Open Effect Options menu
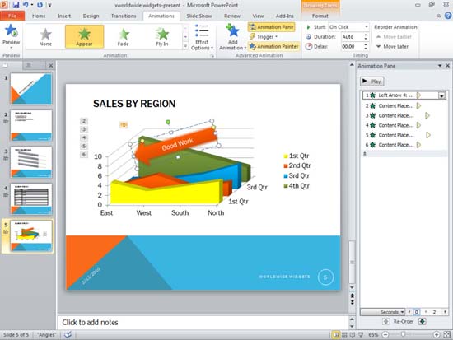 coord(202,37)
